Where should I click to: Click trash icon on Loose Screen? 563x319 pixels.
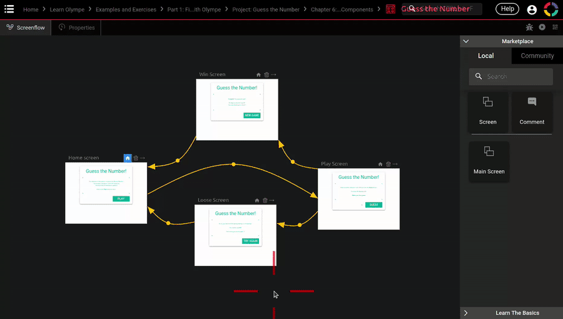click(x=265, y=201)
